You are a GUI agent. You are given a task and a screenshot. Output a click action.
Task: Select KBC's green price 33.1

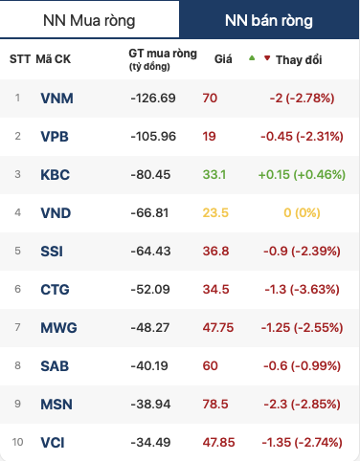click(x=214, y=175)
